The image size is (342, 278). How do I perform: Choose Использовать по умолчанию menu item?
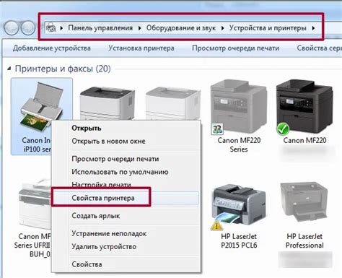point(120,172)
